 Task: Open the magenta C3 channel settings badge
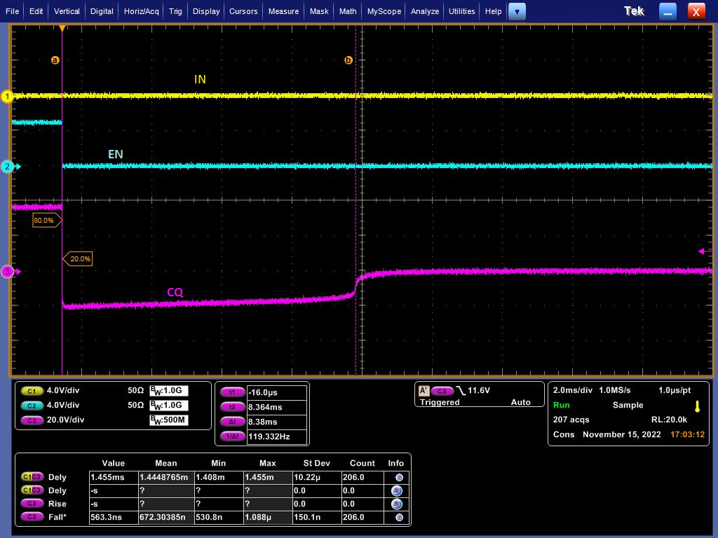click(x=31, y=420)
